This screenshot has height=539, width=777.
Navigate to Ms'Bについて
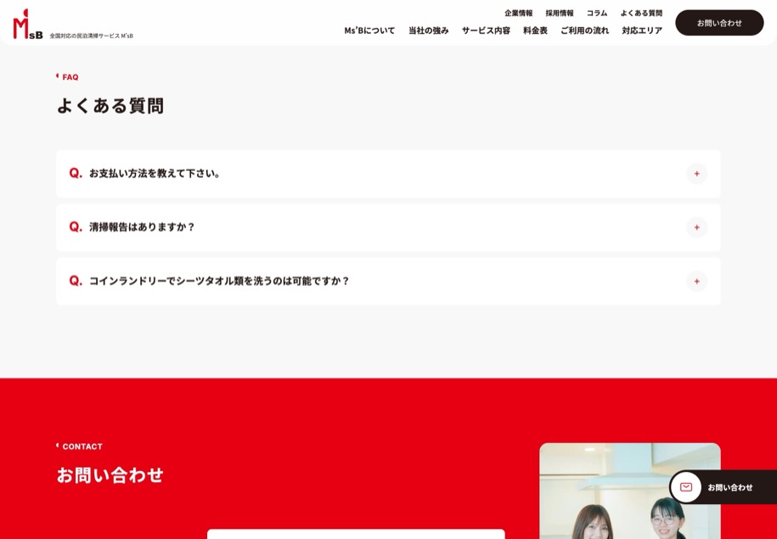tap(369, 31)
